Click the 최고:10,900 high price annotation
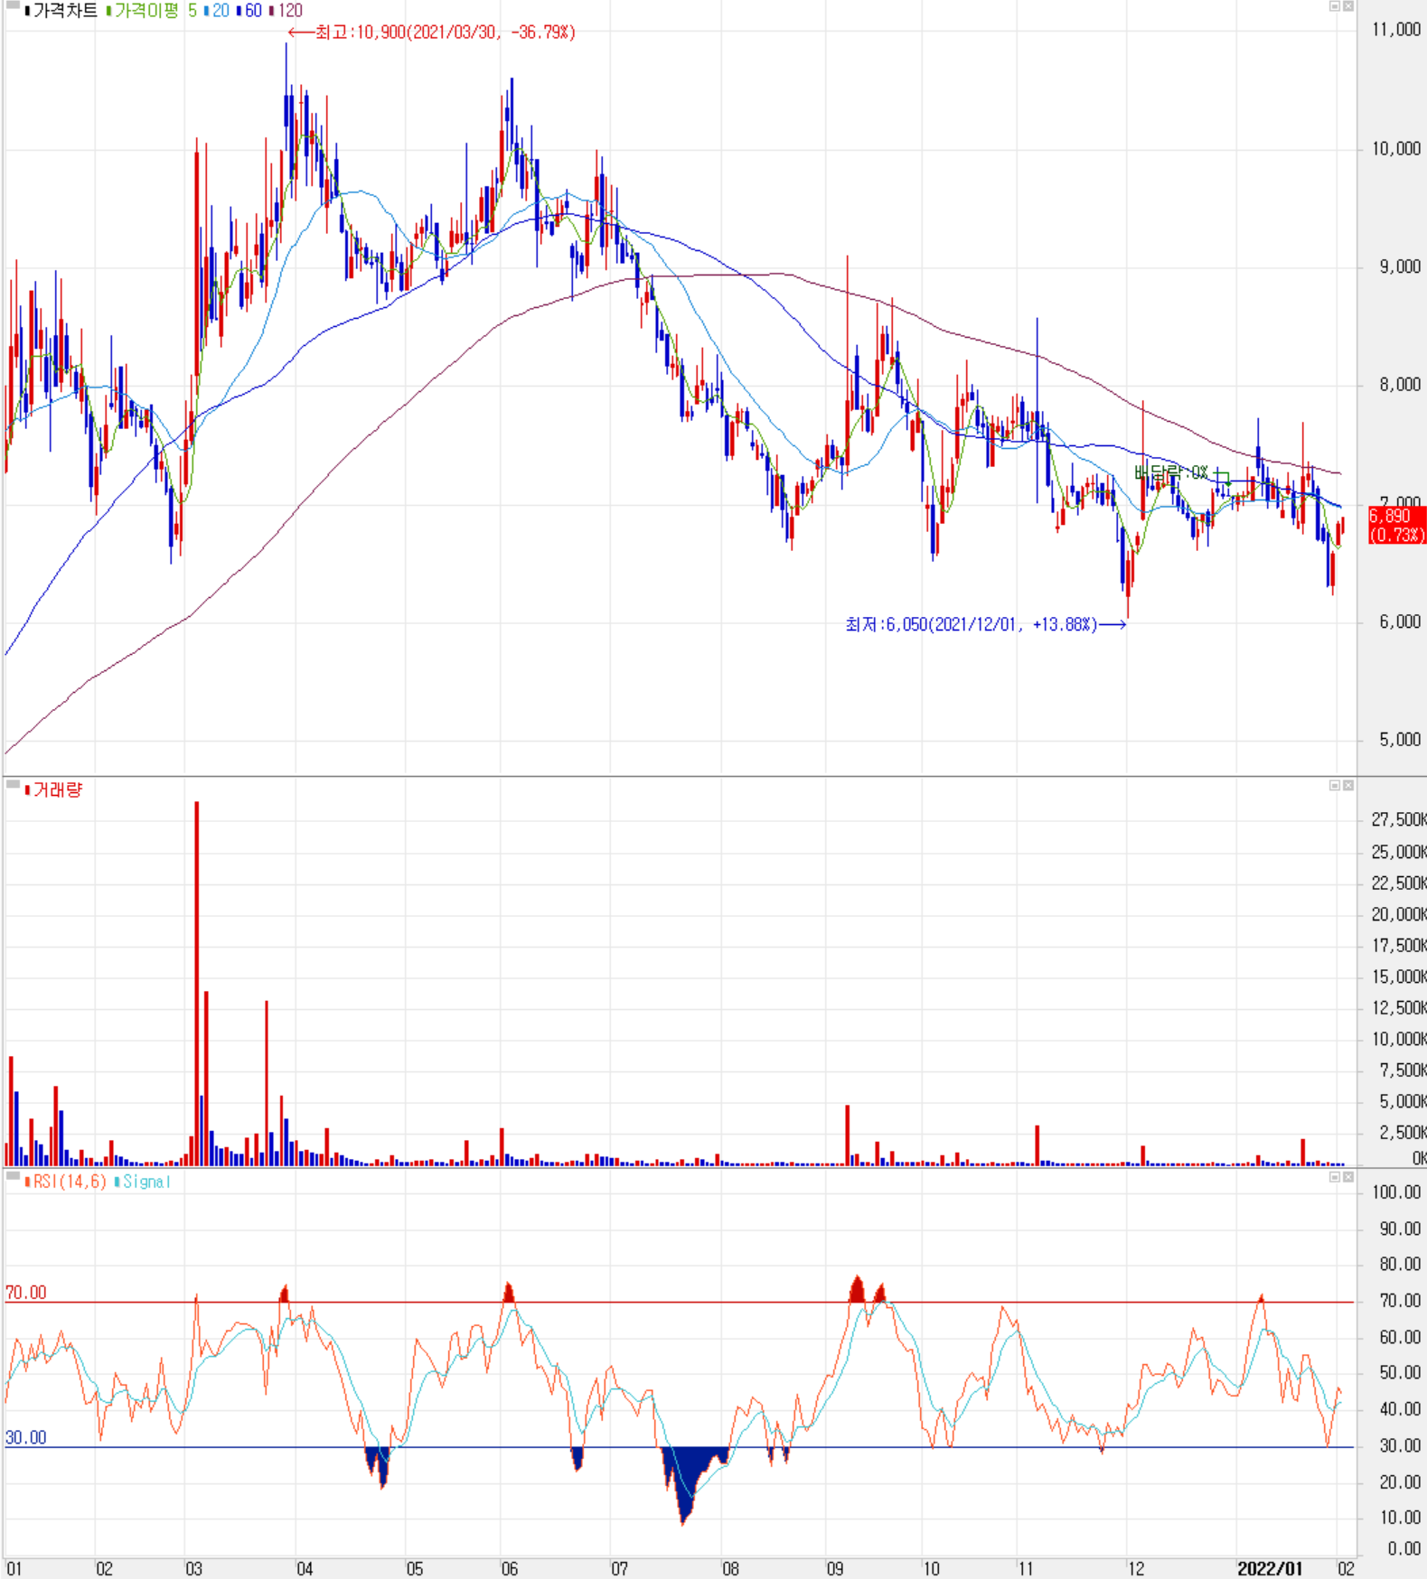This screenshot has width=1427, height=1579. [432, 33]
